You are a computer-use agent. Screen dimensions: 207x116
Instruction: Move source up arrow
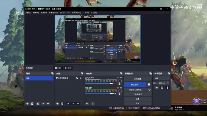(73, 104)
